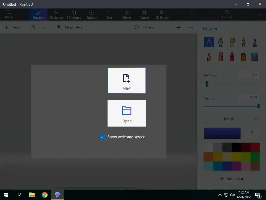Uncheck Show welcome screen checkbox

[103, 137]
